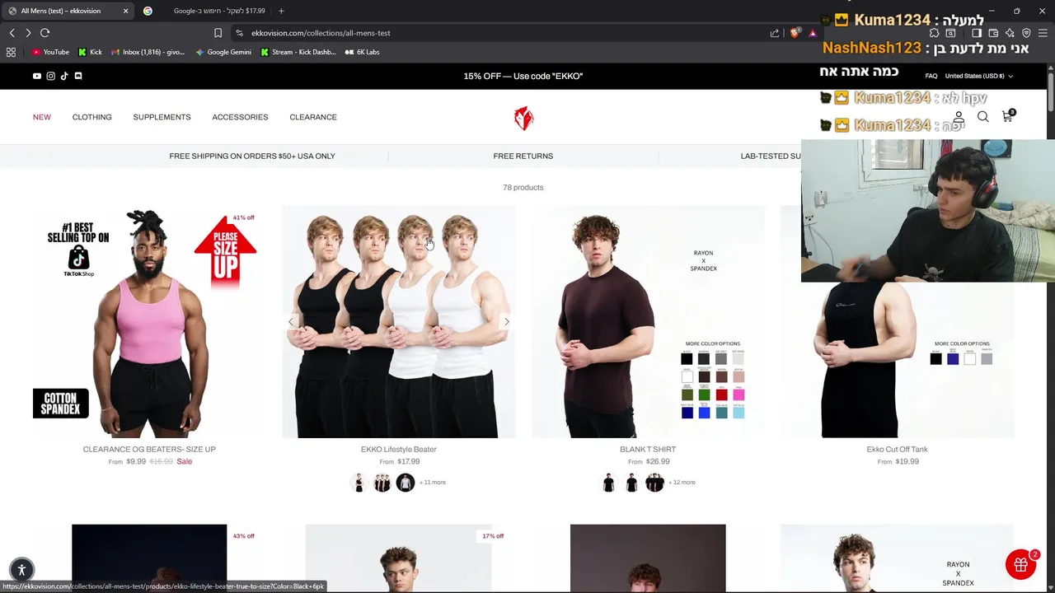Screen dimensions: 1055x593
Task: Select third BLANK T SHIRT variant swatch
Action: tap(654, 483)
